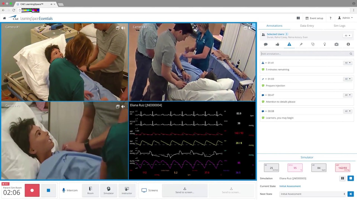Open All dropdown for 00:47 annotation

click(x=348, y=95)
